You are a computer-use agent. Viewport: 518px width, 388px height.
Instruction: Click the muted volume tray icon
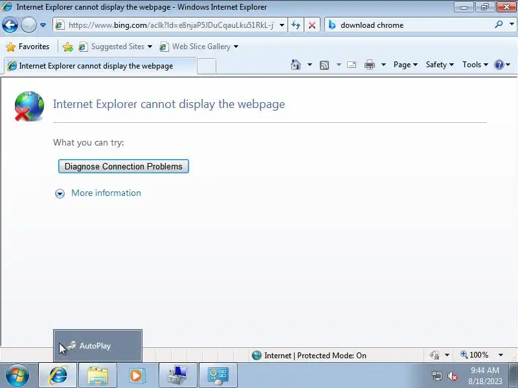click(x=452, y=376)
